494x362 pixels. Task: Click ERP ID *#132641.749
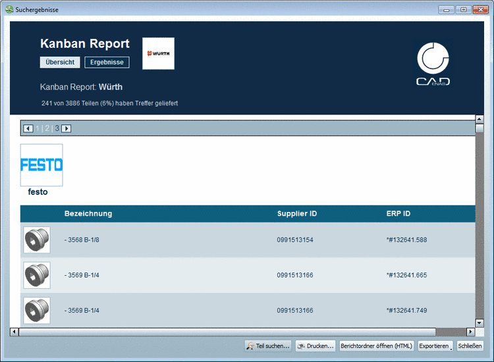pyautogui.click(x=406, y=311)
